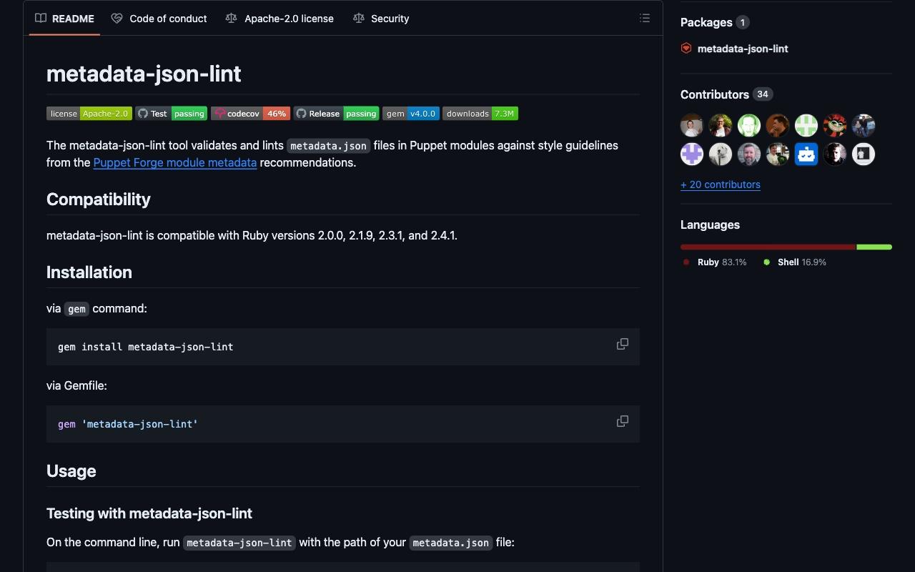The height and width of the screenshot is (572, 915).
Task: Click the inline metadata.json code in description
Action: tap(329, 146)
